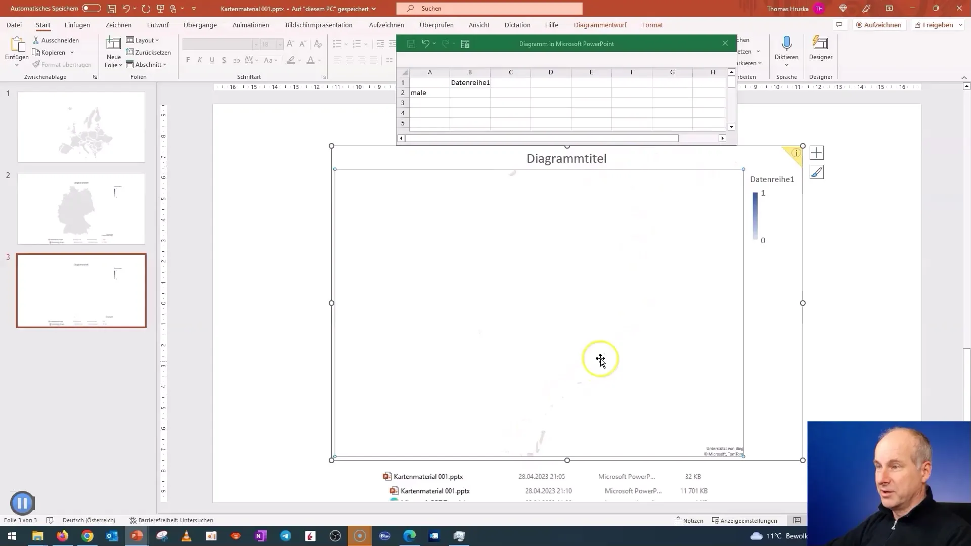
Task: Open Notizen pane in status bar
Action: 689,520
